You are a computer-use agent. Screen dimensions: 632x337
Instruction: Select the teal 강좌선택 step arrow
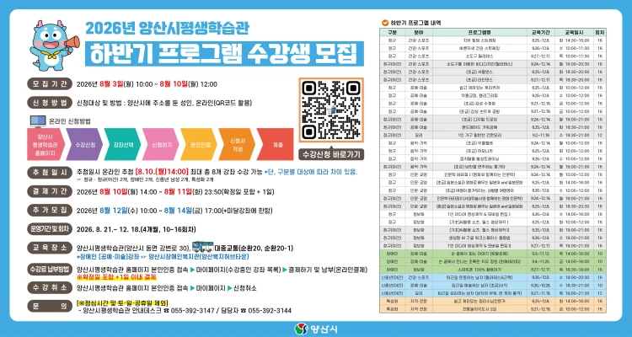click(x=122, y=144)
